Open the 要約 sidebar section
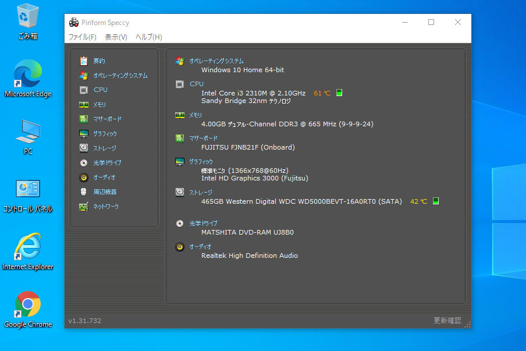The height and width of the screenshot is (351, 526). 99,61
